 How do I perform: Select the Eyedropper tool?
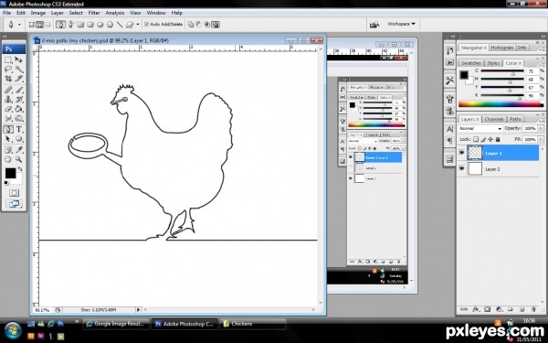[19, 150]
